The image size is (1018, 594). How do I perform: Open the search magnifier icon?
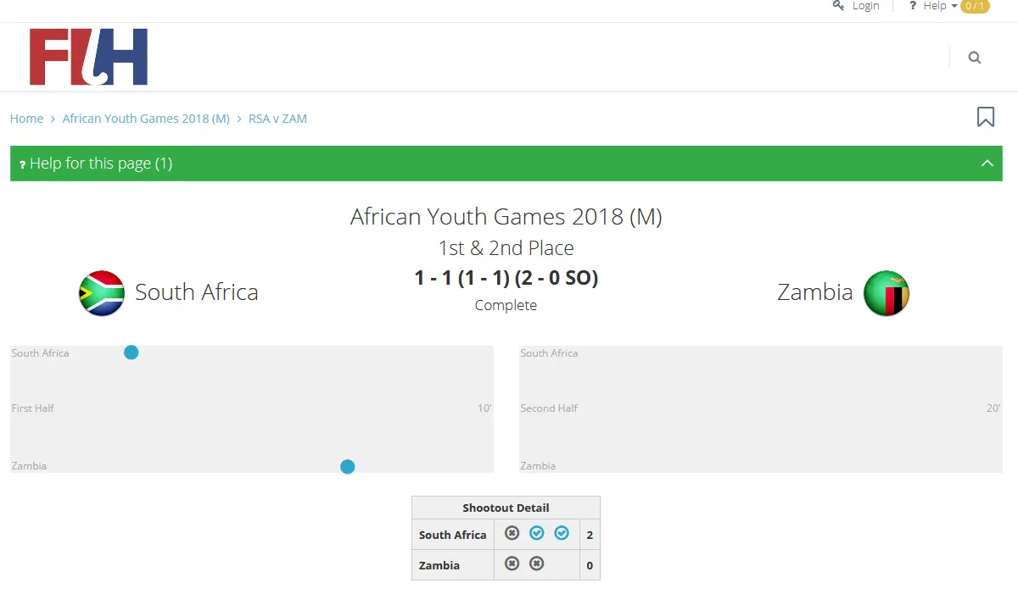pyautogui.click(x=975, y=58)
